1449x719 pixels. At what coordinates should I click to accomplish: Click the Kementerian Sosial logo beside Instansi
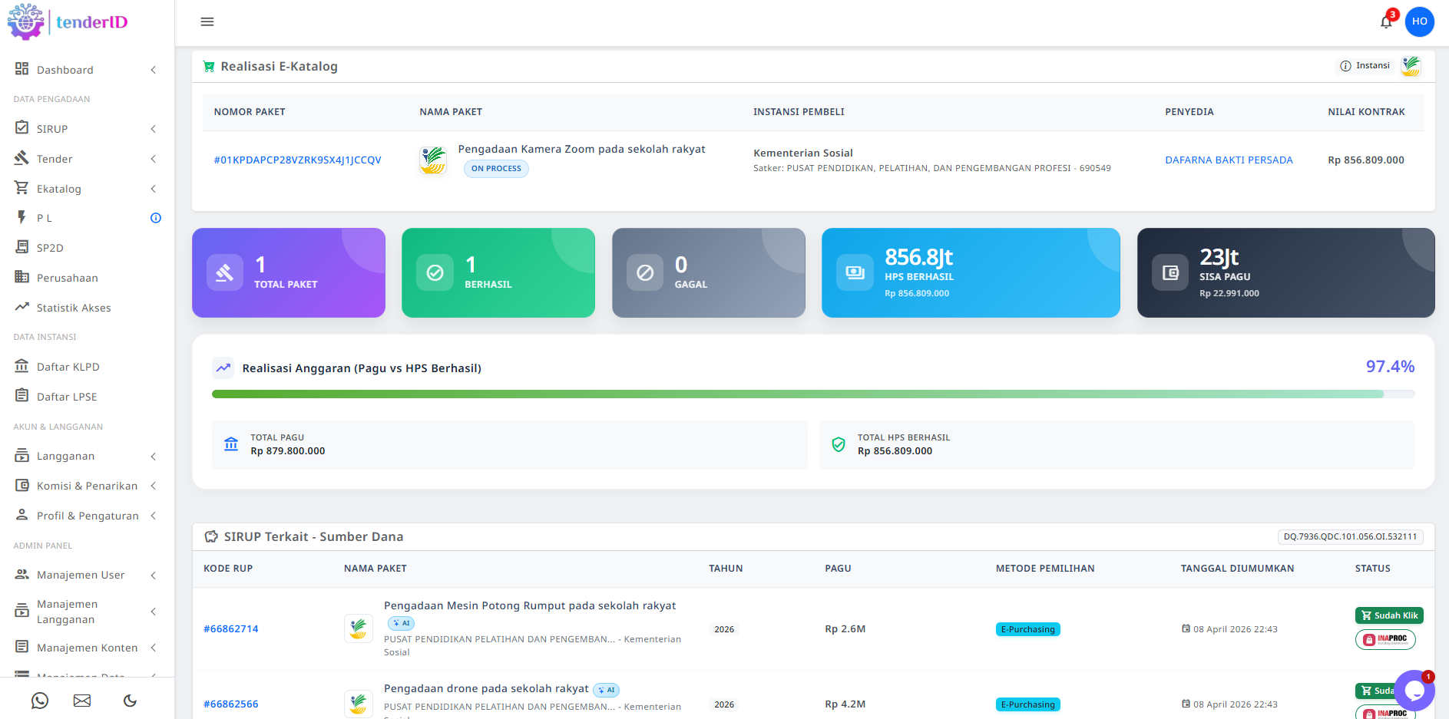[x=1411, y=66]
